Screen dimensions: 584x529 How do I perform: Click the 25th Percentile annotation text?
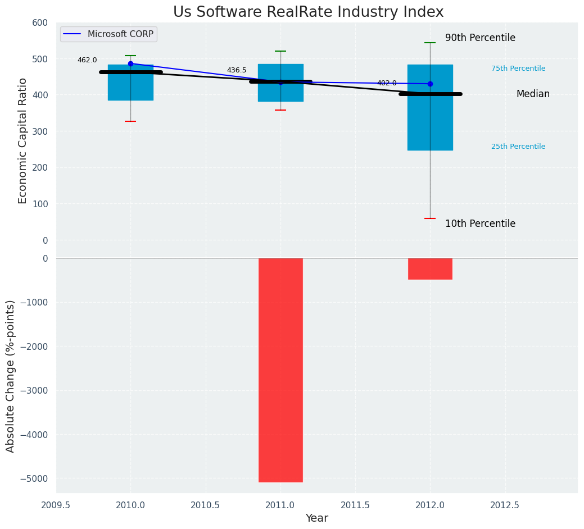[x=518, y=147]
